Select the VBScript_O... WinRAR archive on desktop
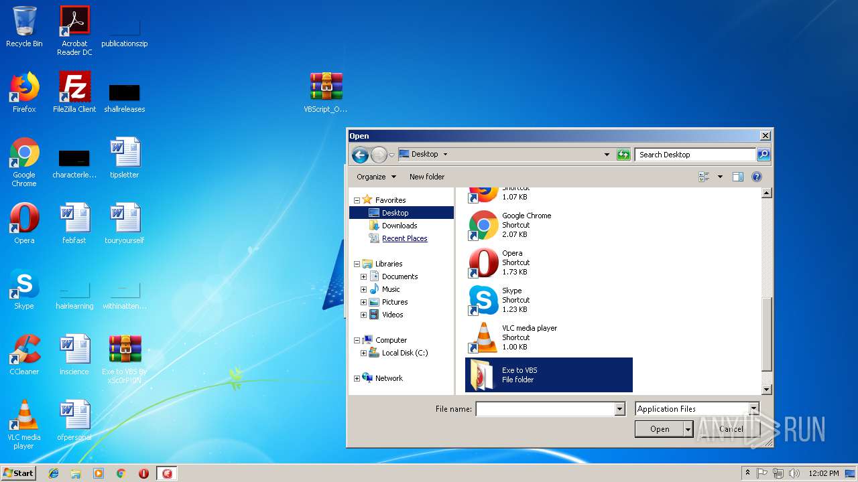The width and height of the screenshot is (858, 482). (x=326, y=92)
